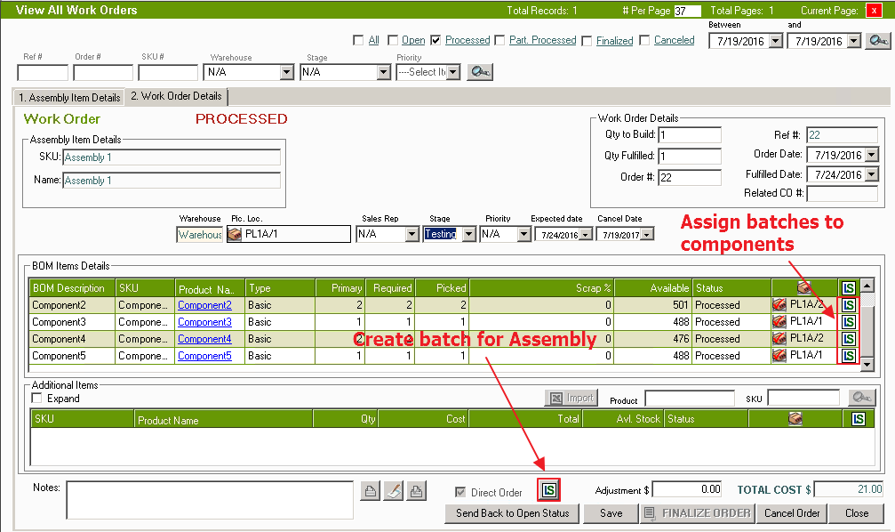Click the batch icon for Component5 row

(x=848, y=356)
